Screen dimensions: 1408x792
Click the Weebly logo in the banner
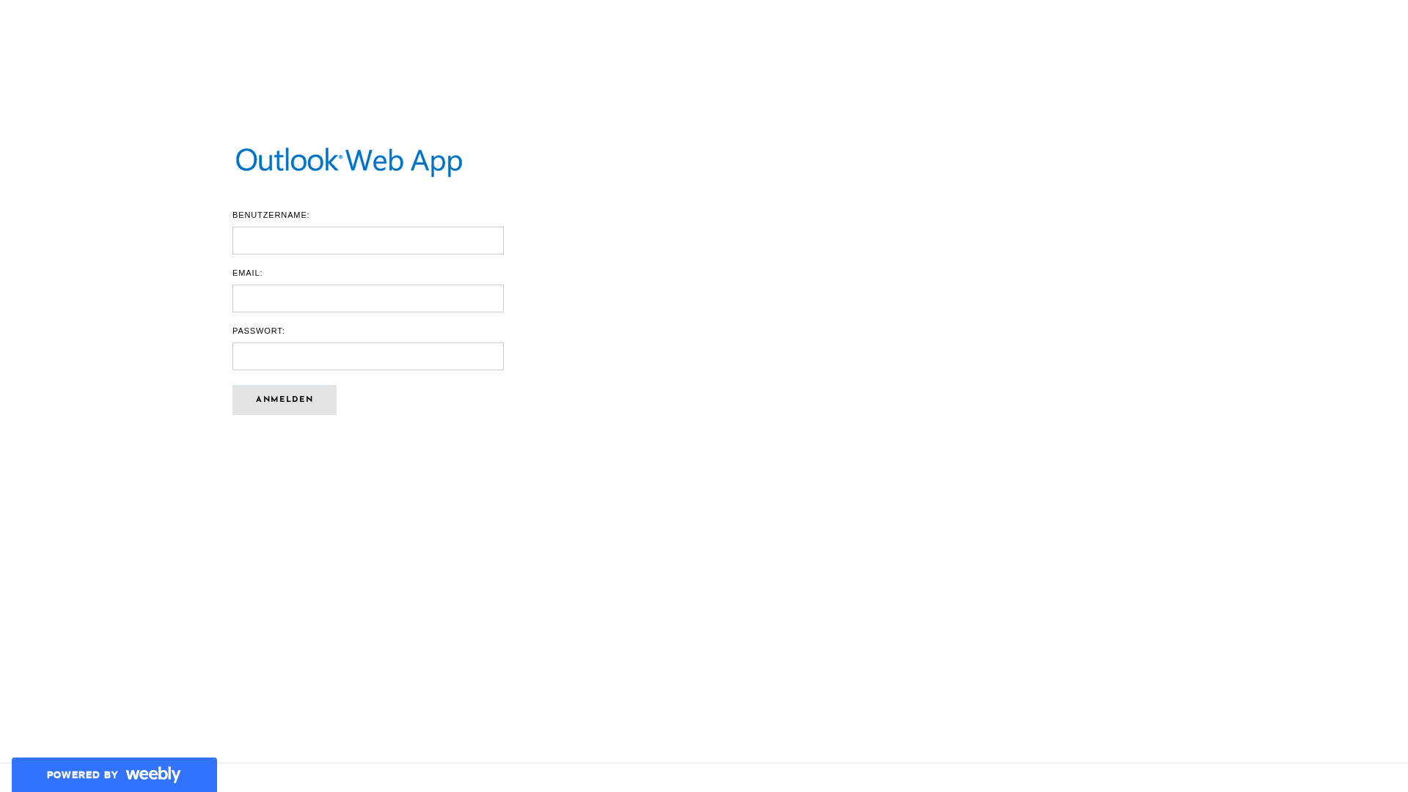153,774
